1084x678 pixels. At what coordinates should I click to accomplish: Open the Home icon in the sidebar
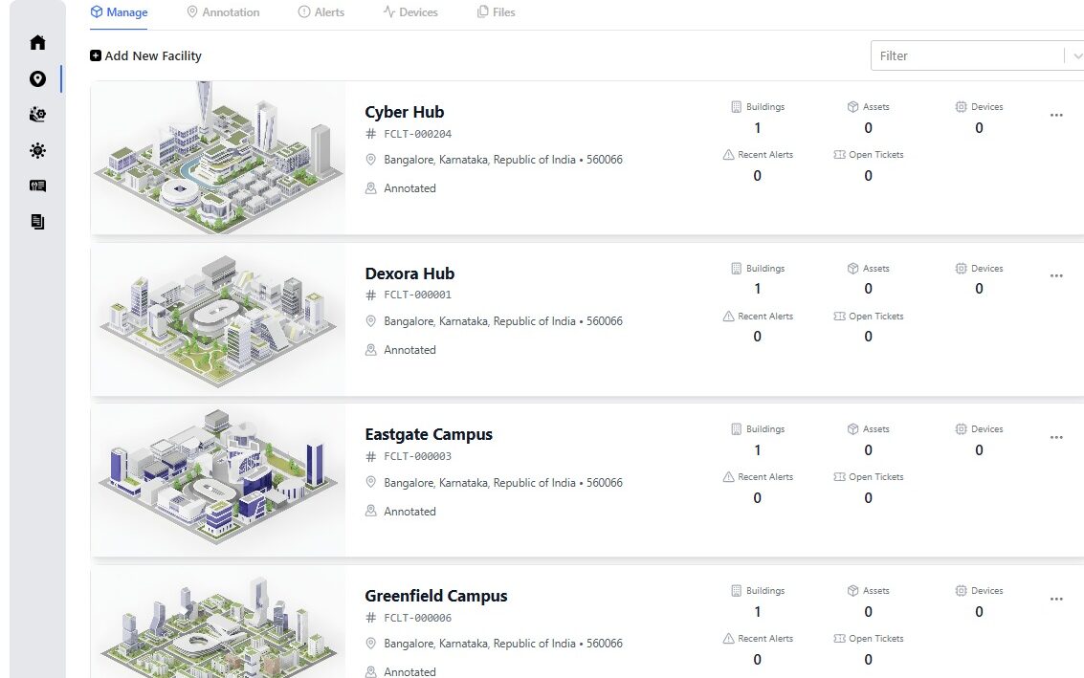click(x=37, y=42)
